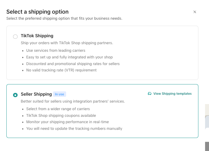Screen dimensions: 209x151
Task: Click the "update the tracking numbers manually" bullet
Action: (74, 129)
